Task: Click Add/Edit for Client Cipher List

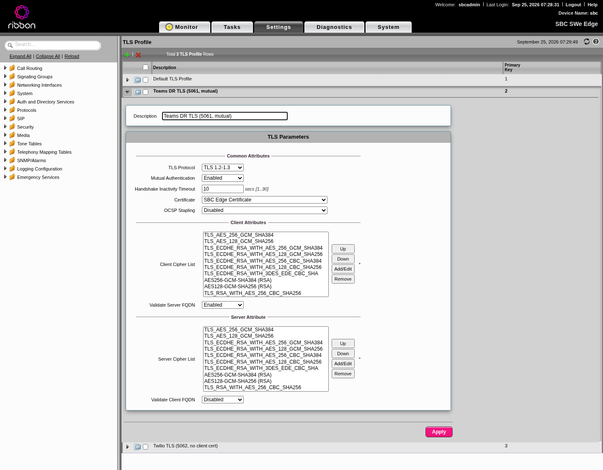Action: click(x=343, y=269)
